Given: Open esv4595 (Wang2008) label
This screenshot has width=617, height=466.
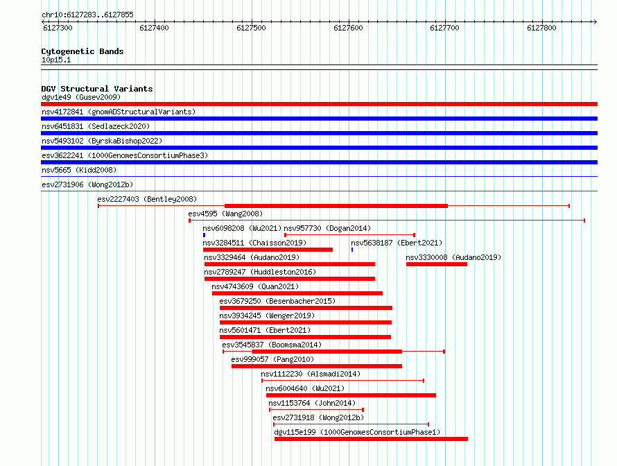Looking at the screenshot, I should point(225,214).
